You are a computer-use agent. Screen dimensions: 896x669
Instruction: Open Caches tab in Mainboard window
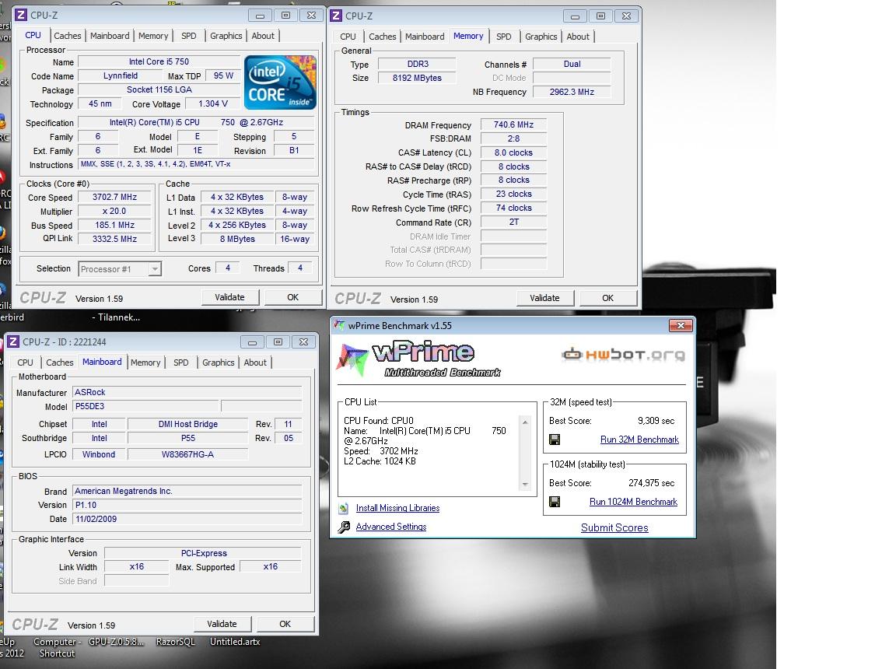[59, 363]
